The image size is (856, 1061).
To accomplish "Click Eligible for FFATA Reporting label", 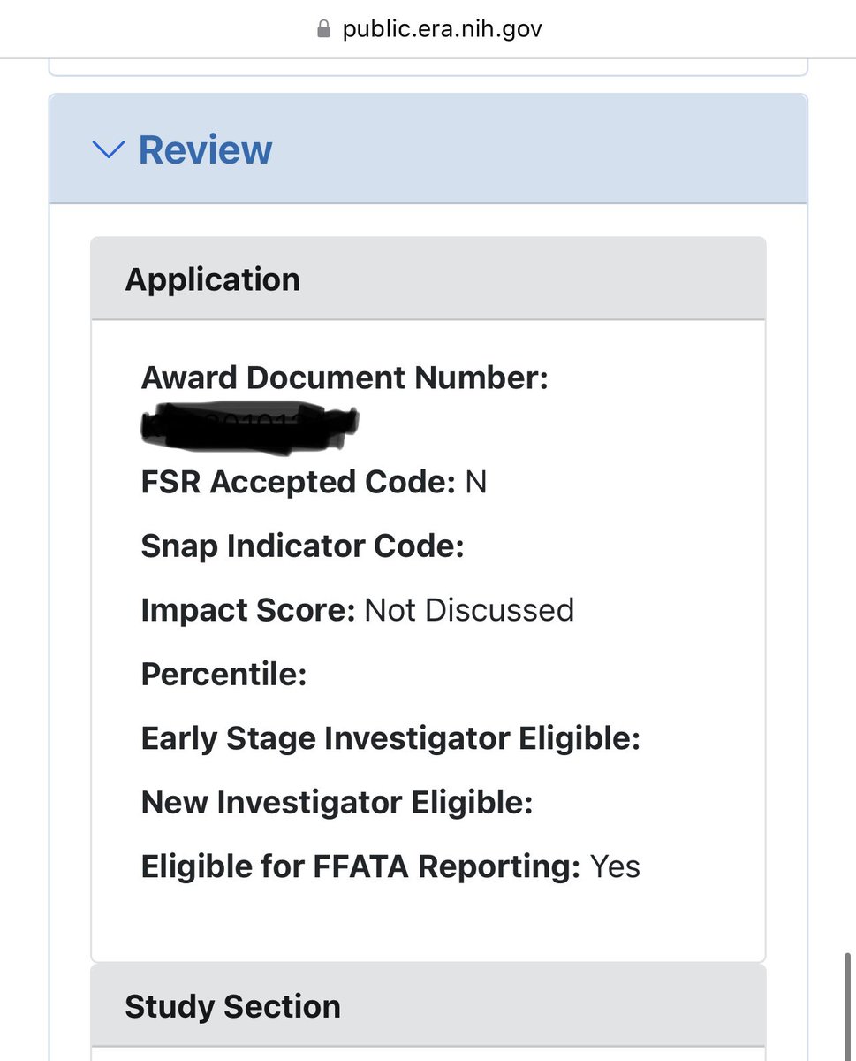I will coord(360,866).
